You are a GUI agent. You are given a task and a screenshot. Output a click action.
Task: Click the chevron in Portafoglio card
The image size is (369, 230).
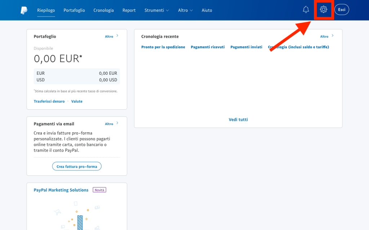pyautogui.click(x=117, y=36)
